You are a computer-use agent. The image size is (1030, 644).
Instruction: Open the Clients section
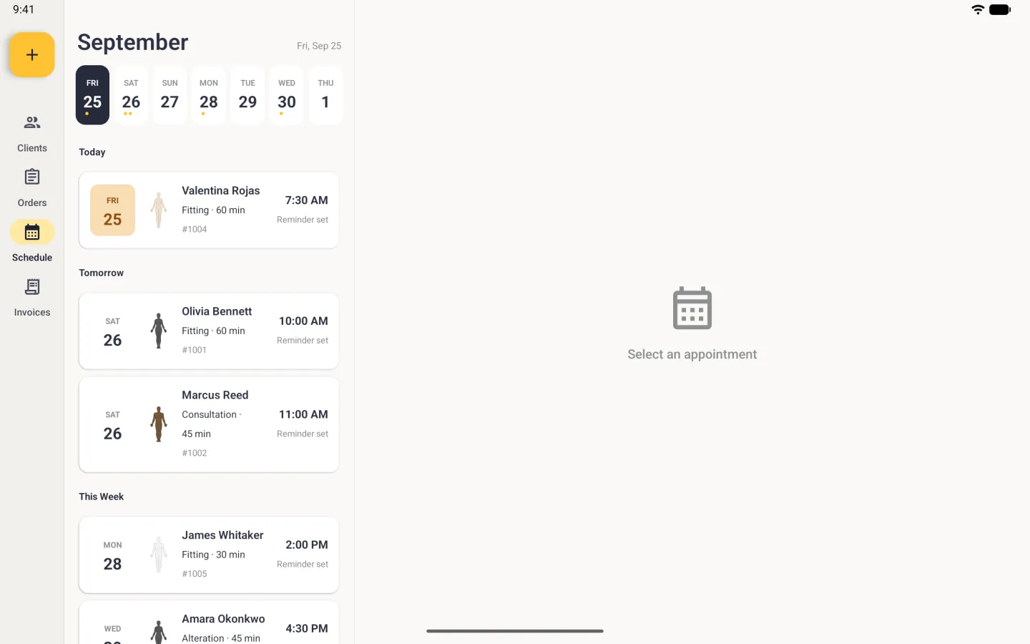(x=32, y=134)
